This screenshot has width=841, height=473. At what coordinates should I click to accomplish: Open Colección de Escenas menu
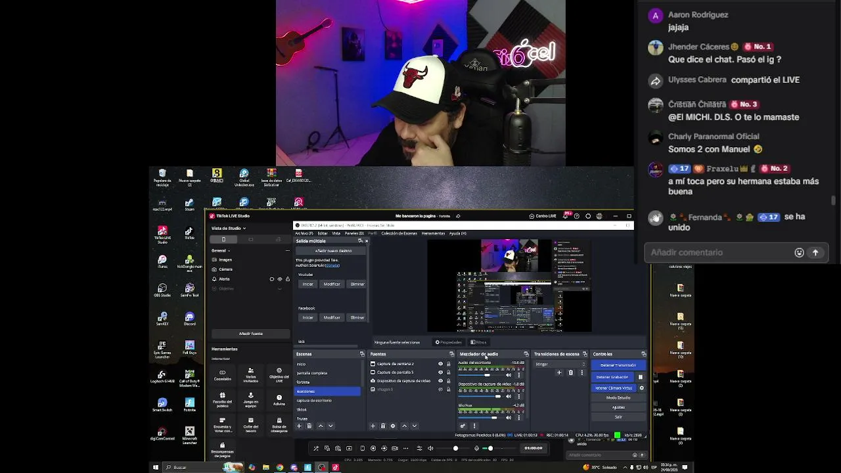[x=399, y=233]
